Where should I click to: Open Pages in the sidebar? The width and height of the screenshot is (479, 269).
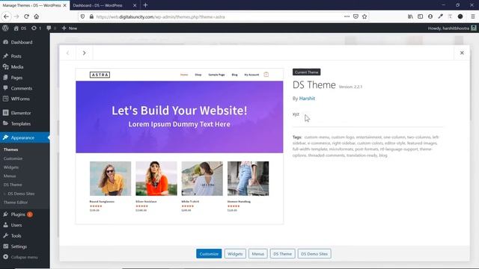coord(25,78)
